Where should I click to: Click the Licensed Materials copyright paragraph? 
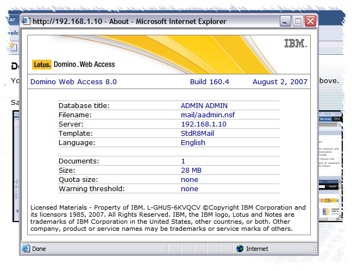168,218
